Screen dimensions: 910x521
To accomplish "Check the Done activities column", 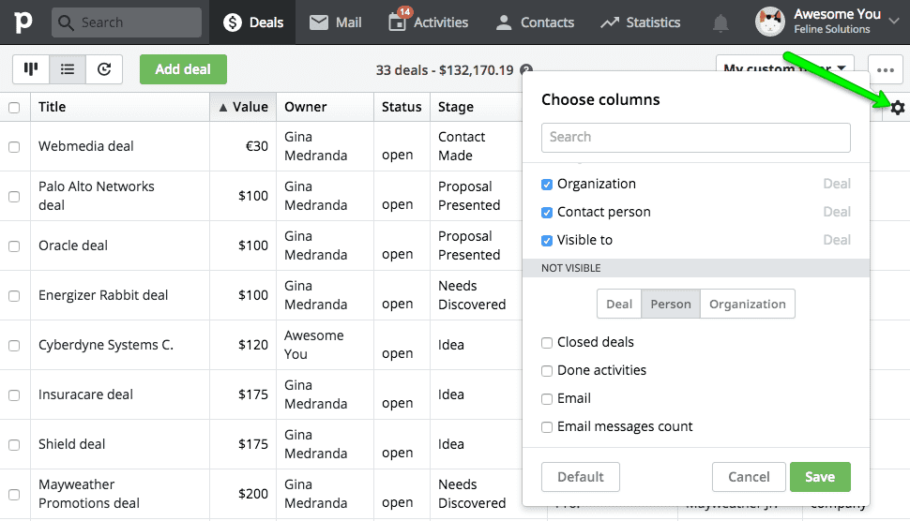I will [x=547, y=371].
